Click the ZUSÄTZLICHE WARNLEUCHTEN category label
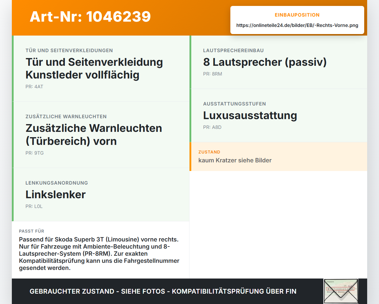Viewport: 379px width, 304px height. click(66, 116)
